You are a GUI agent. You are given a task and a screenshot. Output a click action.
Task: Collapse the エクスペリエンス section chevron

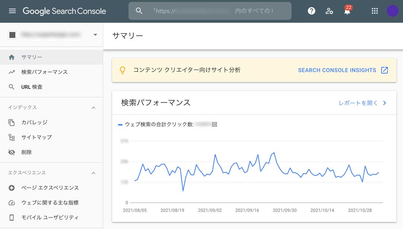[x=93, y=173]
